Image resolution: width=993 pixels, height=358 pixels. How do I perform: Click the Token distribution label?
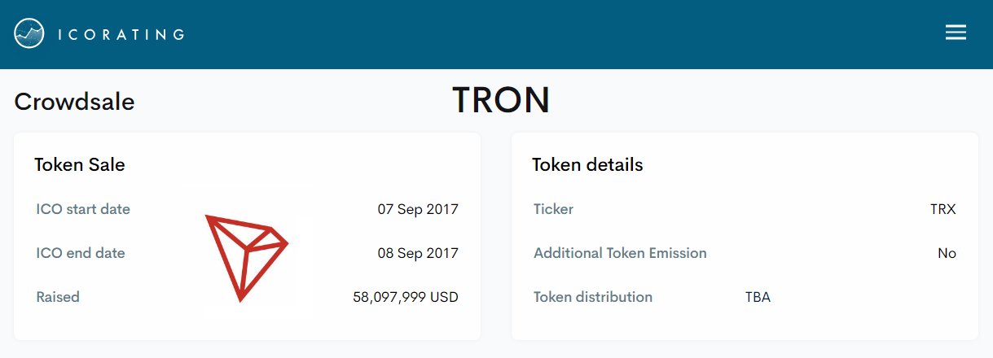(x=593, y=297)
